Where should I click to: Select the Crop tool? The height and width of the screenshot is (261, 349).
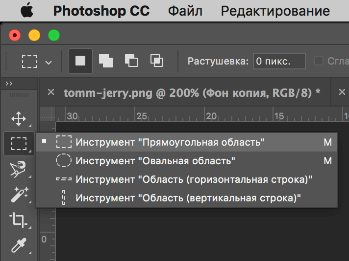tap(19, 220)
